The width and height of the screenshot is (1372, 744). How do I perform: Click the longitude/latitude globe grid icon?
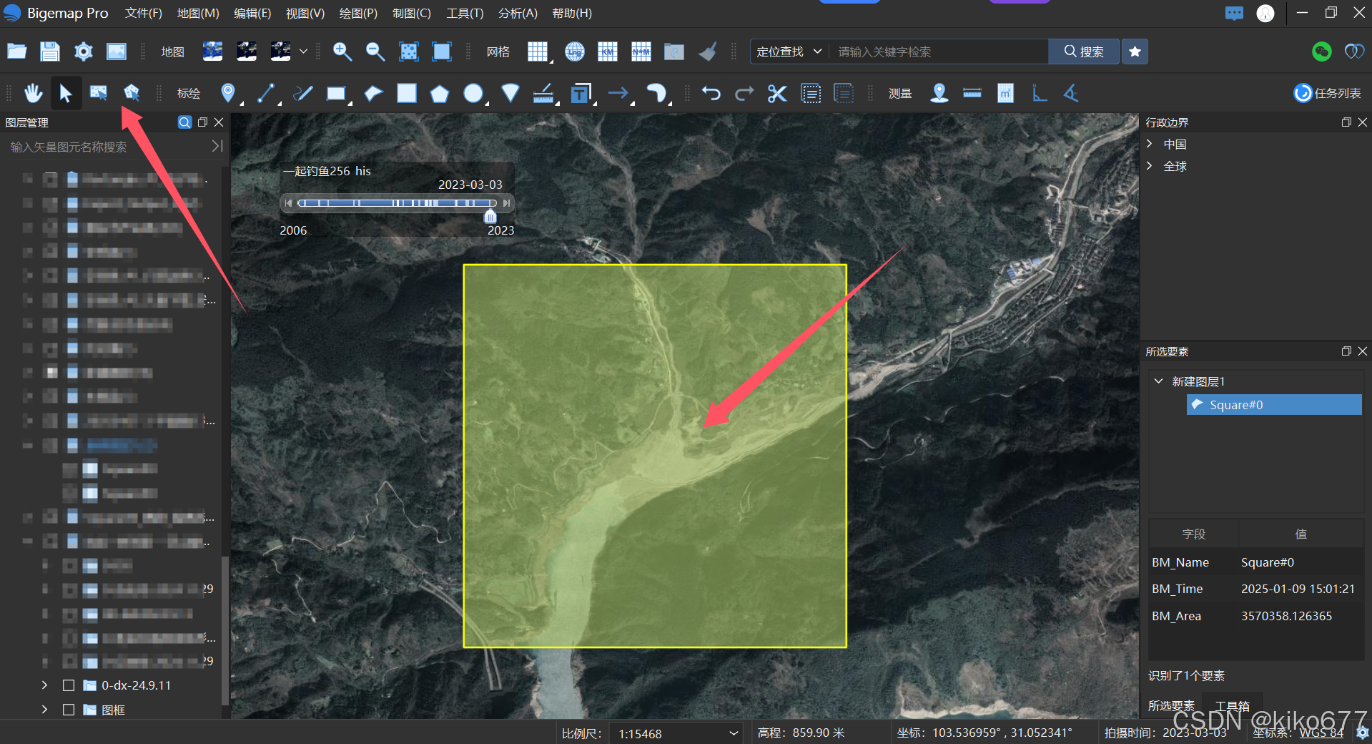pyautogui.click(x=574, y=52)
